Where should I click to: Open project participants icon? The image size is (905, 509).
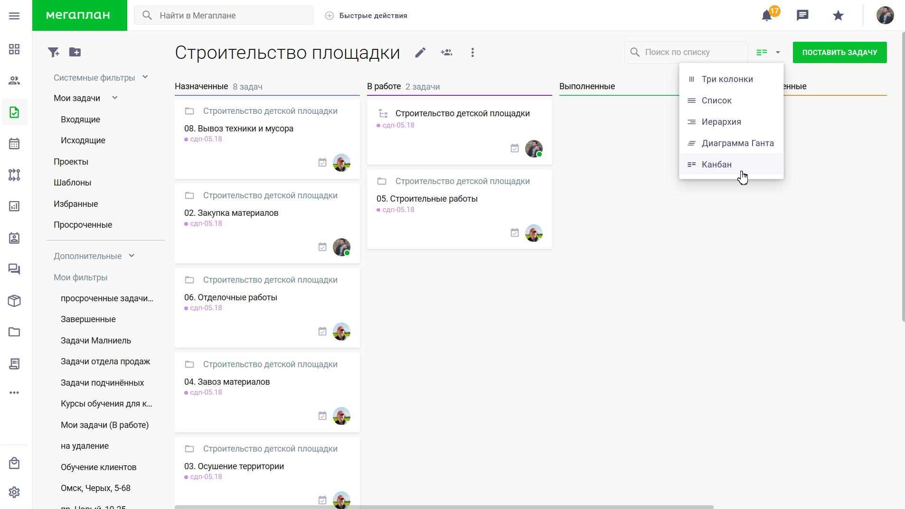(446, 53)
